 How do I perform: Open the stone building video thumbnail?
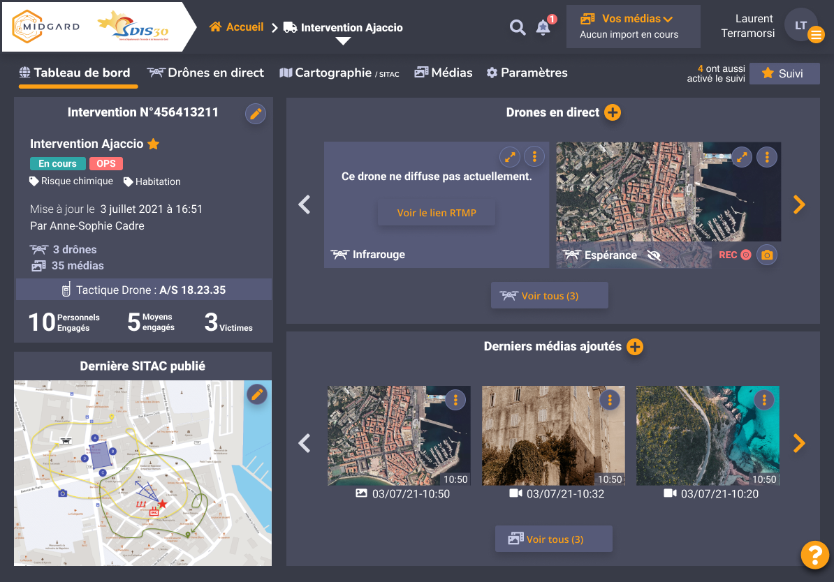553,436
